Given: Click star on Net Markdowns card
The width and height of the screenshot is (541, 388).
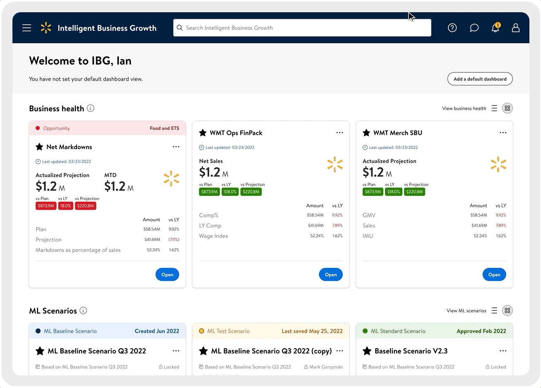Looking at the screenshot, I should point(39,147).
